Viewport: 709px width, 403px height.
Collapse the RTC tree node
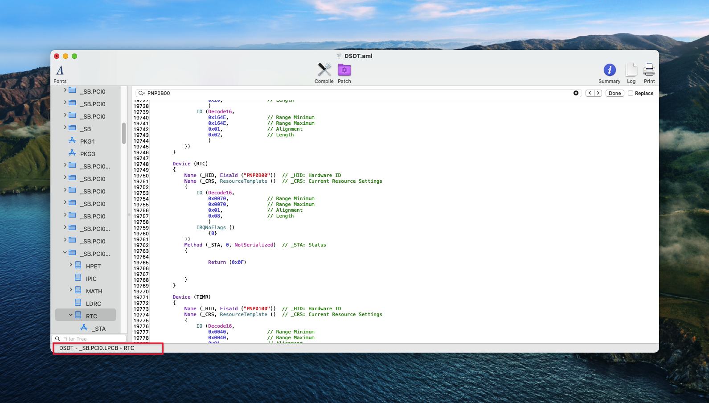(x=70, y=315)
